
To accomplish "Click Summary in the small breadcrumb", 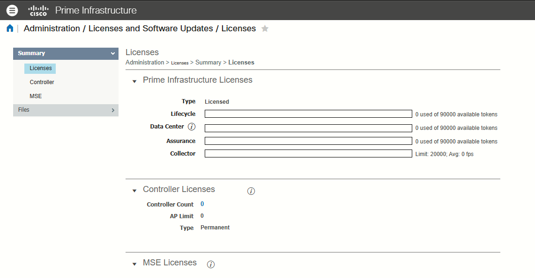I will click(x=208, y=62).
